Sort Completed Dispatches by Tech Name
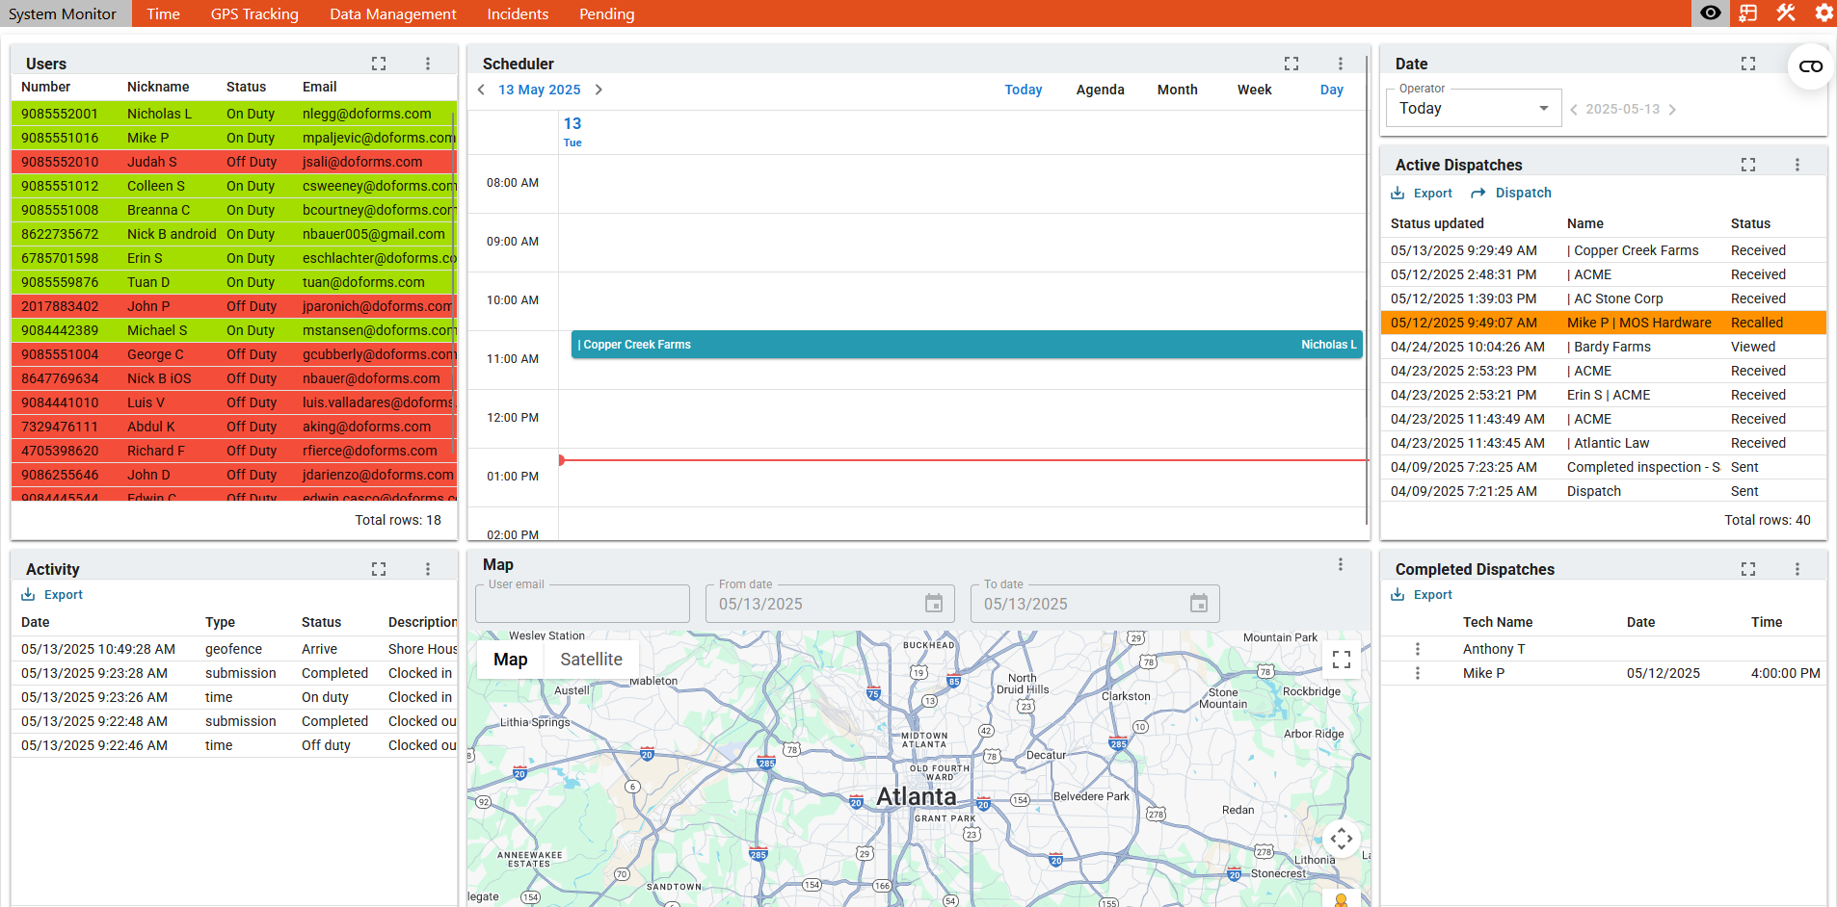Image resolution: width=1837 pixels, height=907 pixels. coord(1498,622)
